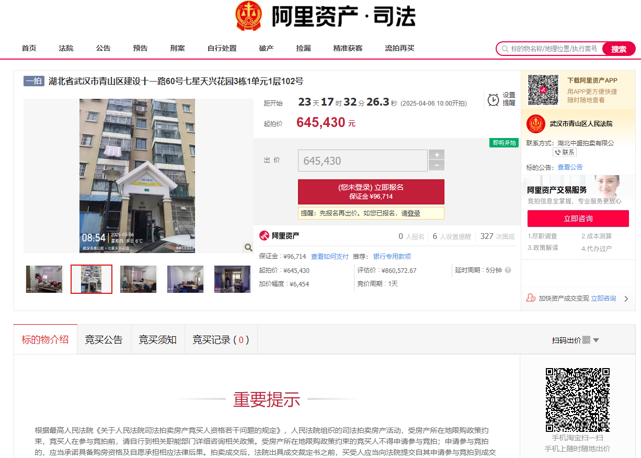
Task: Click the red 搜索 button
Action: (x=619, y=49)
